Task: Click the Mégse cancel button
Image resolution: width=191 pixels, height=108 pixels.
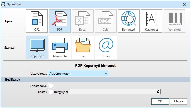Action: click(x=179, y=101)
